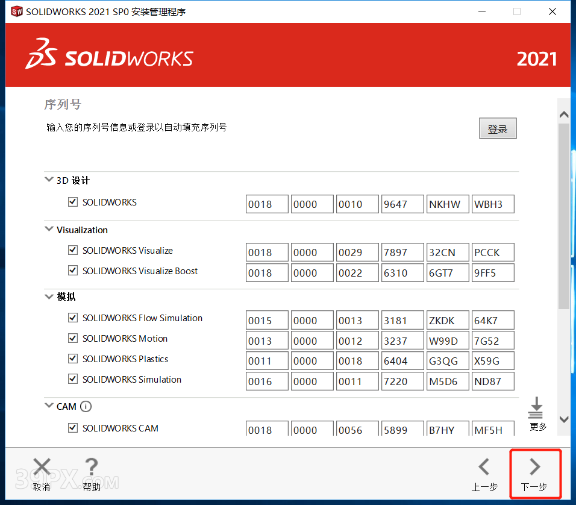
Task: Click the Next step arrow icon
Action: pyautogui.click(x=534, y=467)
